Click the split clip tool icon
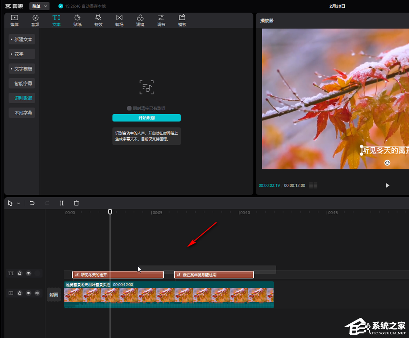Screen dimensions: 409x338 [x=61, y=203]
